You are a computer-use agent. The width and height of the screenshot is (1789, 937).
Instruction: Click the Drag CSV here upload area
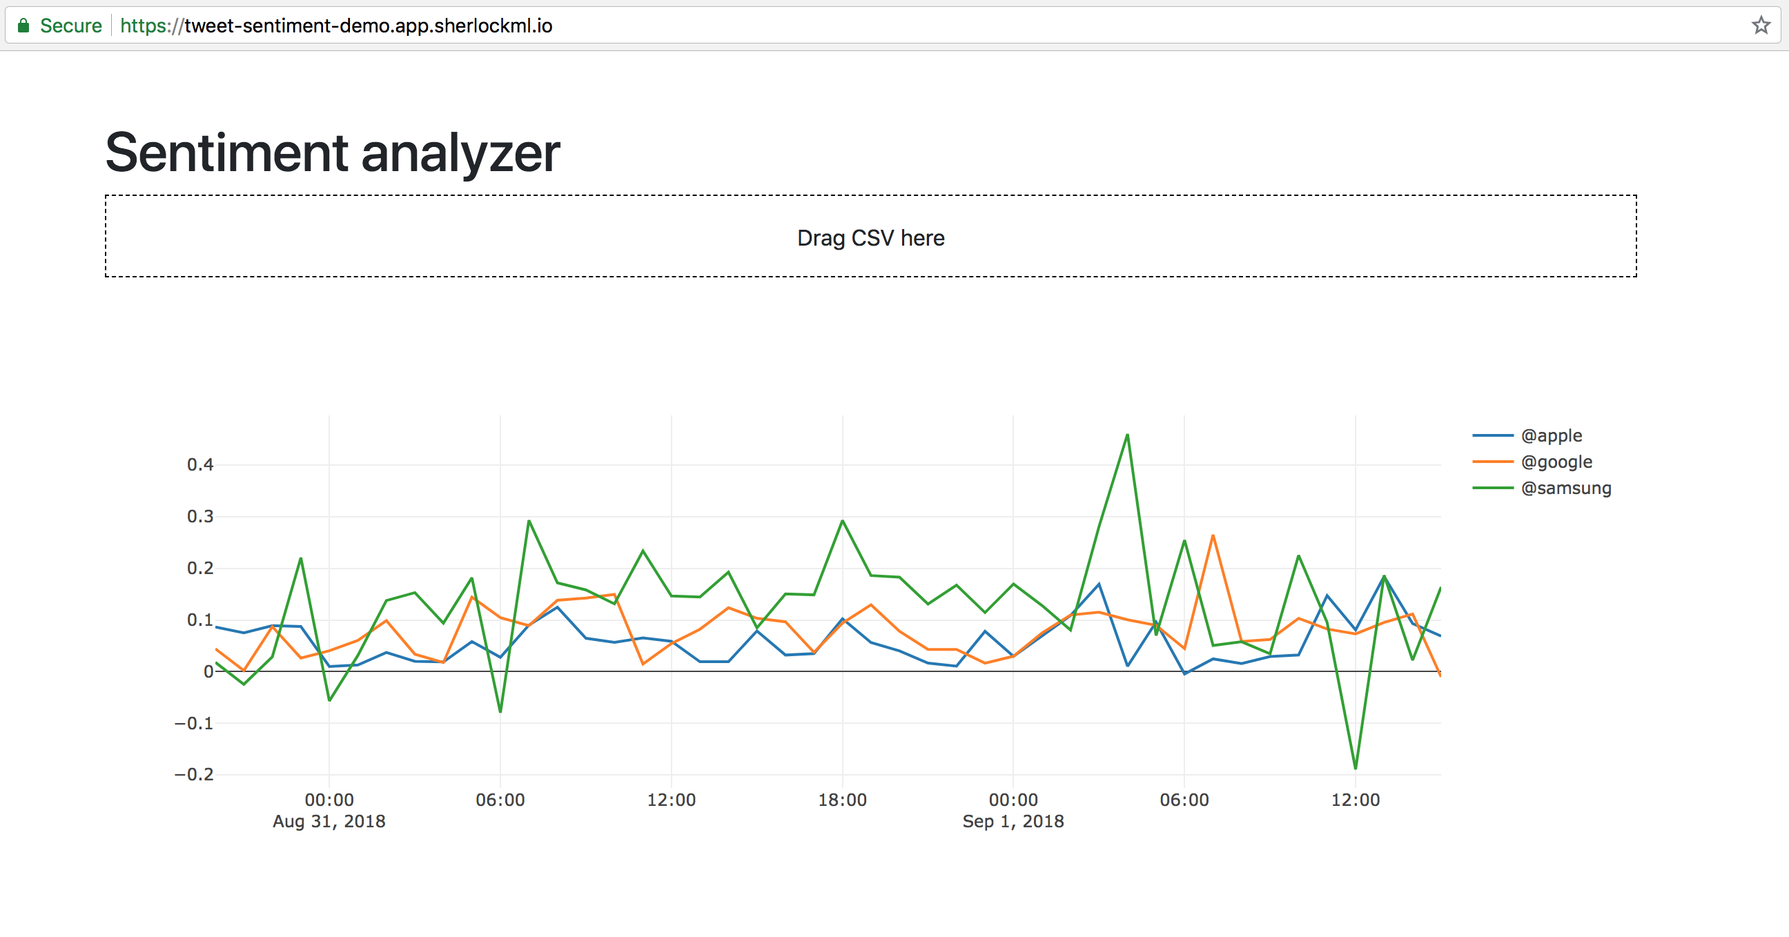[x=870, y=237]
